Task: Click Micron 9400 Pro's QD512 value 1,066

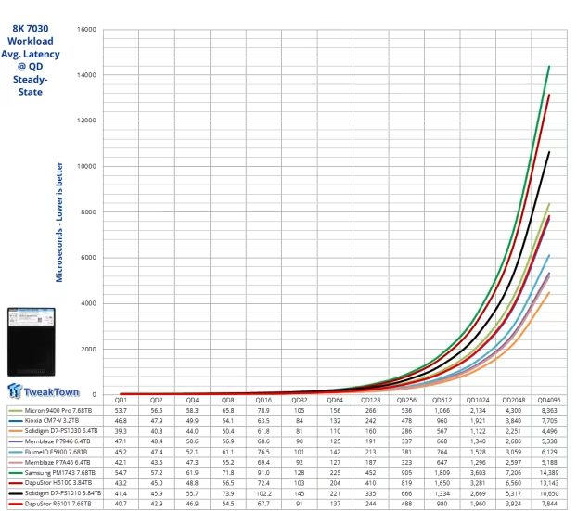Action: [x=442, y=411]
